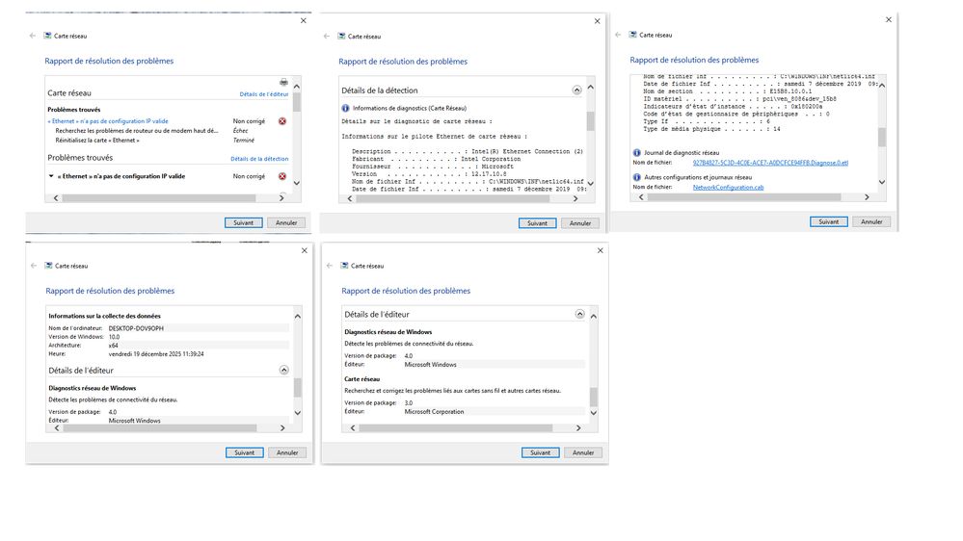
Task: Click the date vendredi 19 décembre 2025 11:39:24
Action: pyautogui.click(x=156, y=354)
